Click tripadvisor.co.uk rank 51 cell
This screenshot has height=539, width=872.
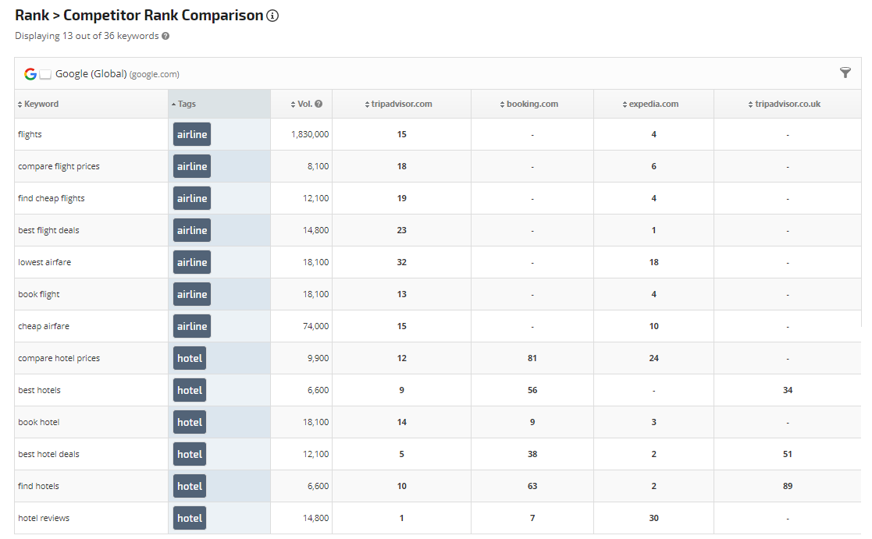[788, 454]
